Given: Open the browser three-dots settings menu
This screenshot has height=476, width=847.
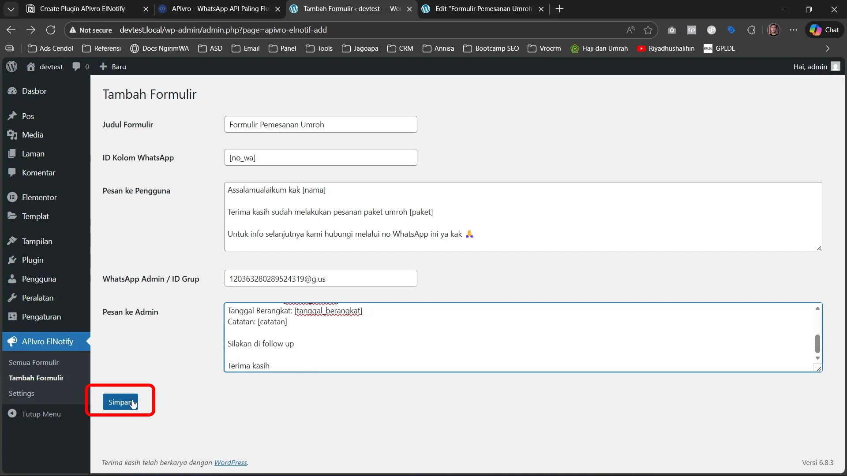Looking at the screenshot, I should click(x=793, y=30).
